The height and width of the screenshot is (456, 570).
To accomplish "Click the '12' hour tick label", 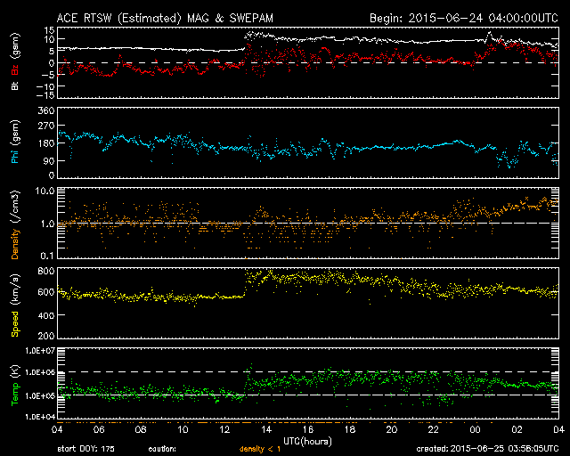I will tap(224, 429).
